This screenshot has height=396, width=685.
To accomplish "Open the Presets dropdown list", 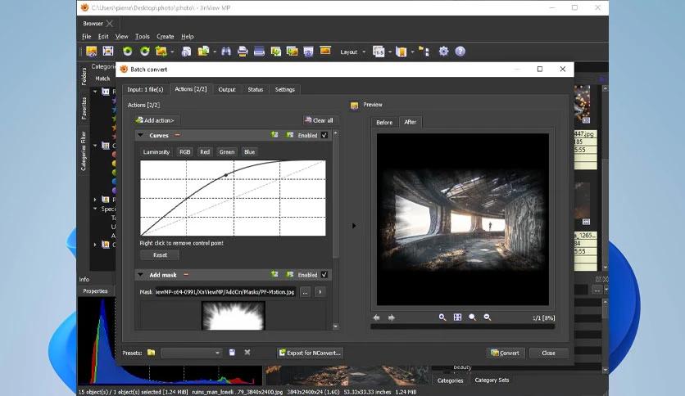I will [192, 353].
